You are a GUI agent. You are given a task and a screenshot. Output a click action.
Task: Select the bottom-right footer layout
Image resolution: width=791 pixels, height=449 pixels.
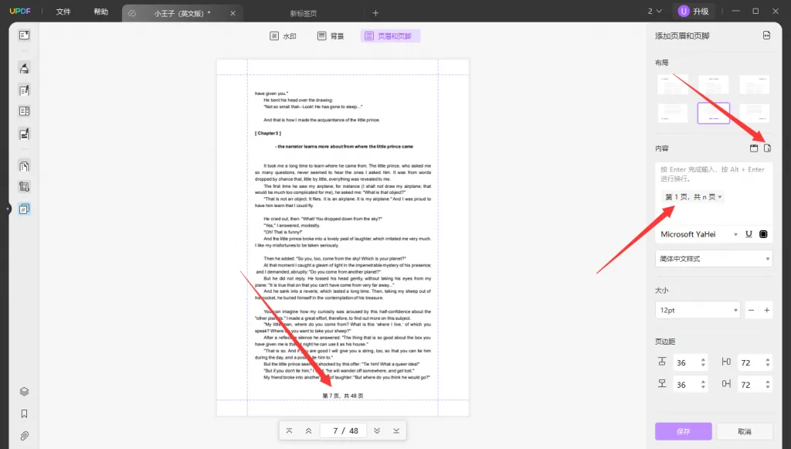pos(754,114)
